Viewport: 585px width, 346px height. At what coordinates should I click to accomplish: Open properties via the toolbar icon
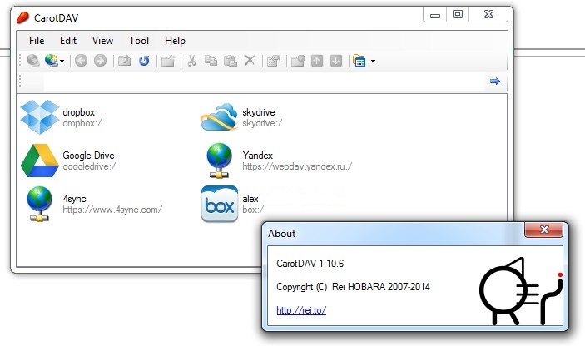274,61
